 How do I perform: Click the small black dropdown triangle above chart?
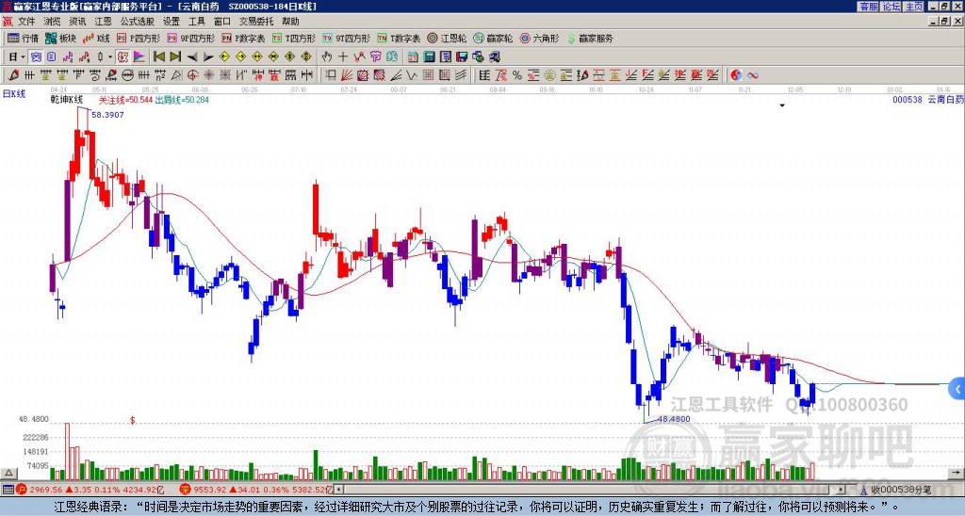[x=782, y=105]
